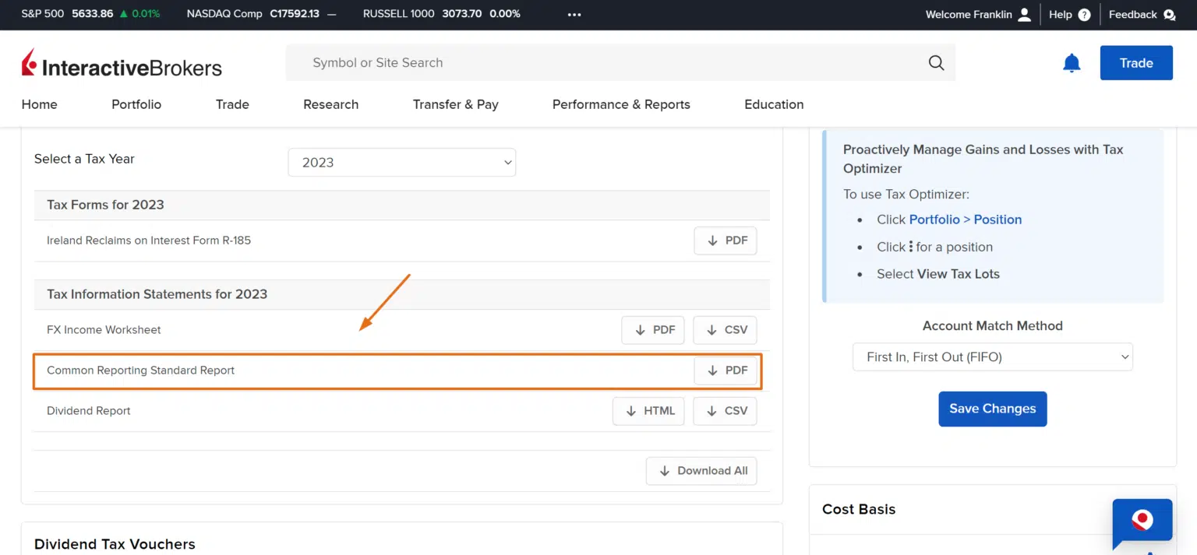This screenshot has width=1197, height=555.
Task: Click the Interactive Brokers logo
Action: point(122,64)
